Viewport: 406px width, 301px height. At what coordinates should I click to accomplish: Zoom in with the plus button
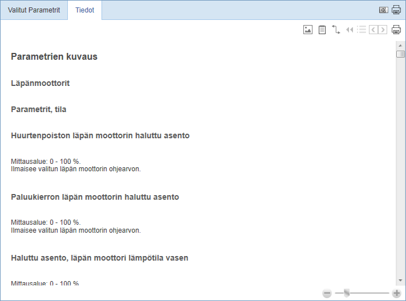coord(396,293)
